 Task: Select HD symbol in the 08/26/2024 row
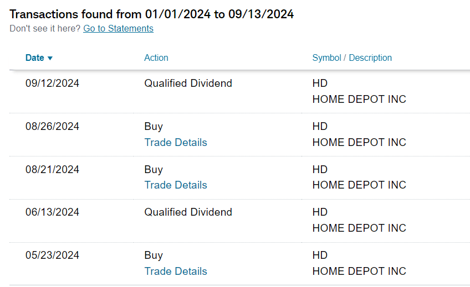point(320,127)
